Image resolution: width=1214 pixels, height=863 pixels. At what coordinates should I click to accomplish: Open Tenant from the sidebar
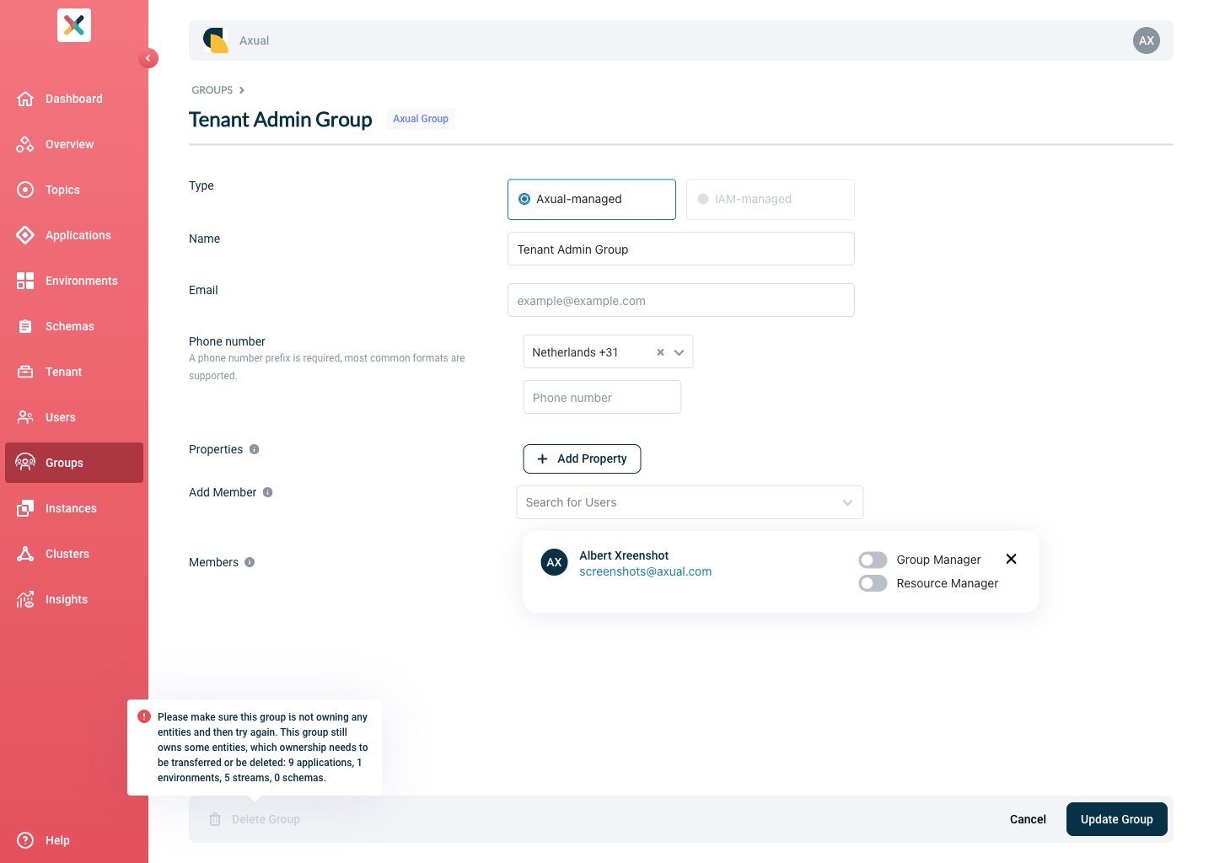pyautogui.click(x=74, y=372)
